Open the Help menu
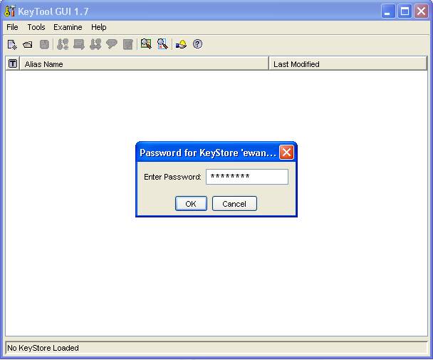 coord(98,27)
